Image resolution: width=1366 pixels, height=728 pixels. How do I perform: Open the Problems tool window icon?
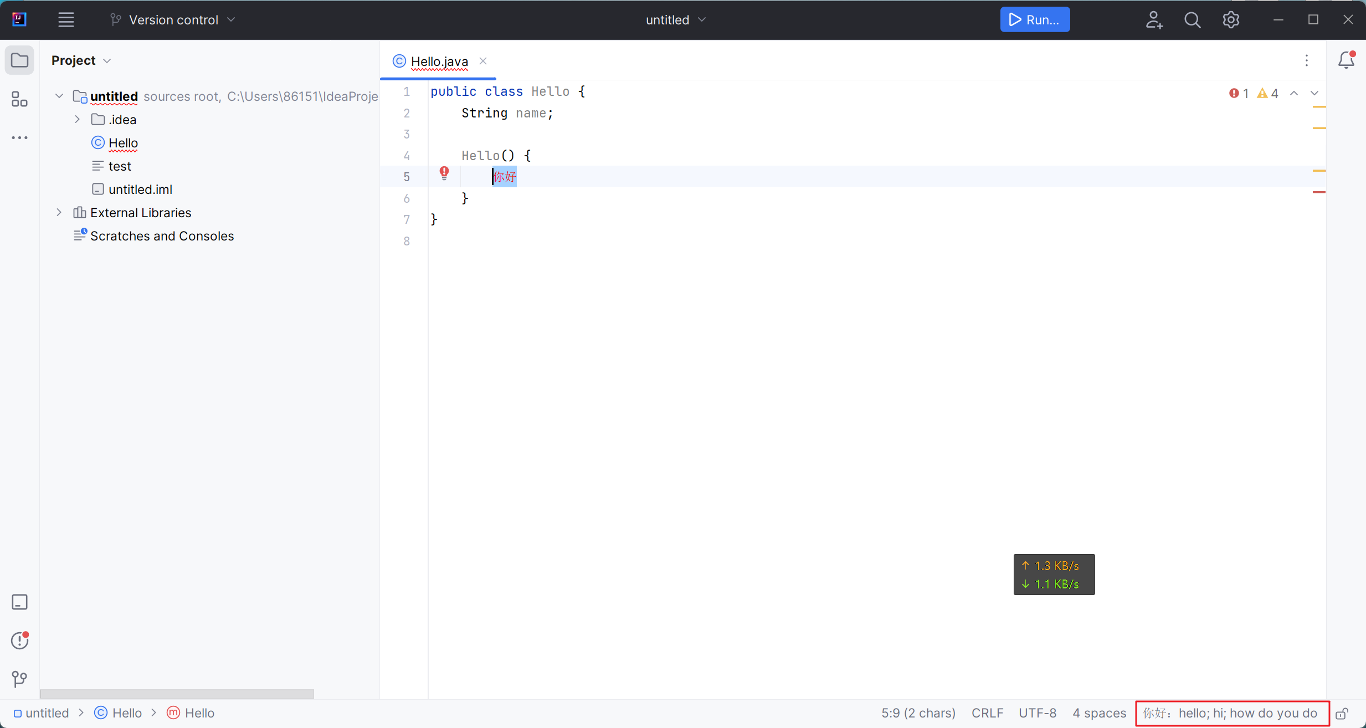[19, 640]
